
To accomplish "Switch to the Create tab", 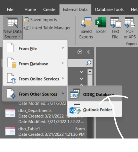I will pos(49,10).
